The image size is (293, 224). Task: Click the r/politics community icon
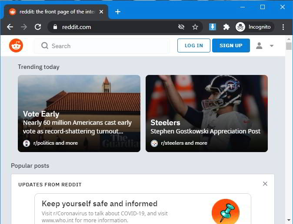(27, 143)
